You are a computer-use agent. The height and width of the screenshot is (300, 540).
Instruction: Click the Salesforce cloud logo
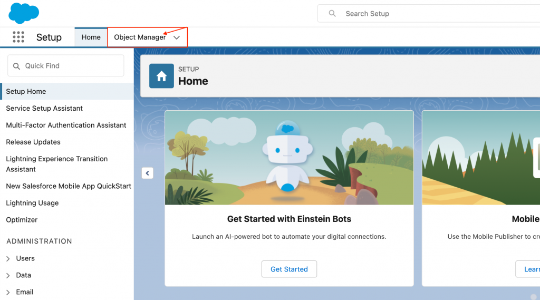coord(24,13)
